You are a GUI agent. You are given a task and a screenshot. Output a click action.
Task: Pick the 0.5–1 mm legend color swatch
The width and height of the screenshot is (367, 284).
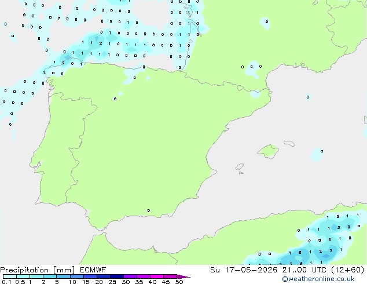[23, 276]
